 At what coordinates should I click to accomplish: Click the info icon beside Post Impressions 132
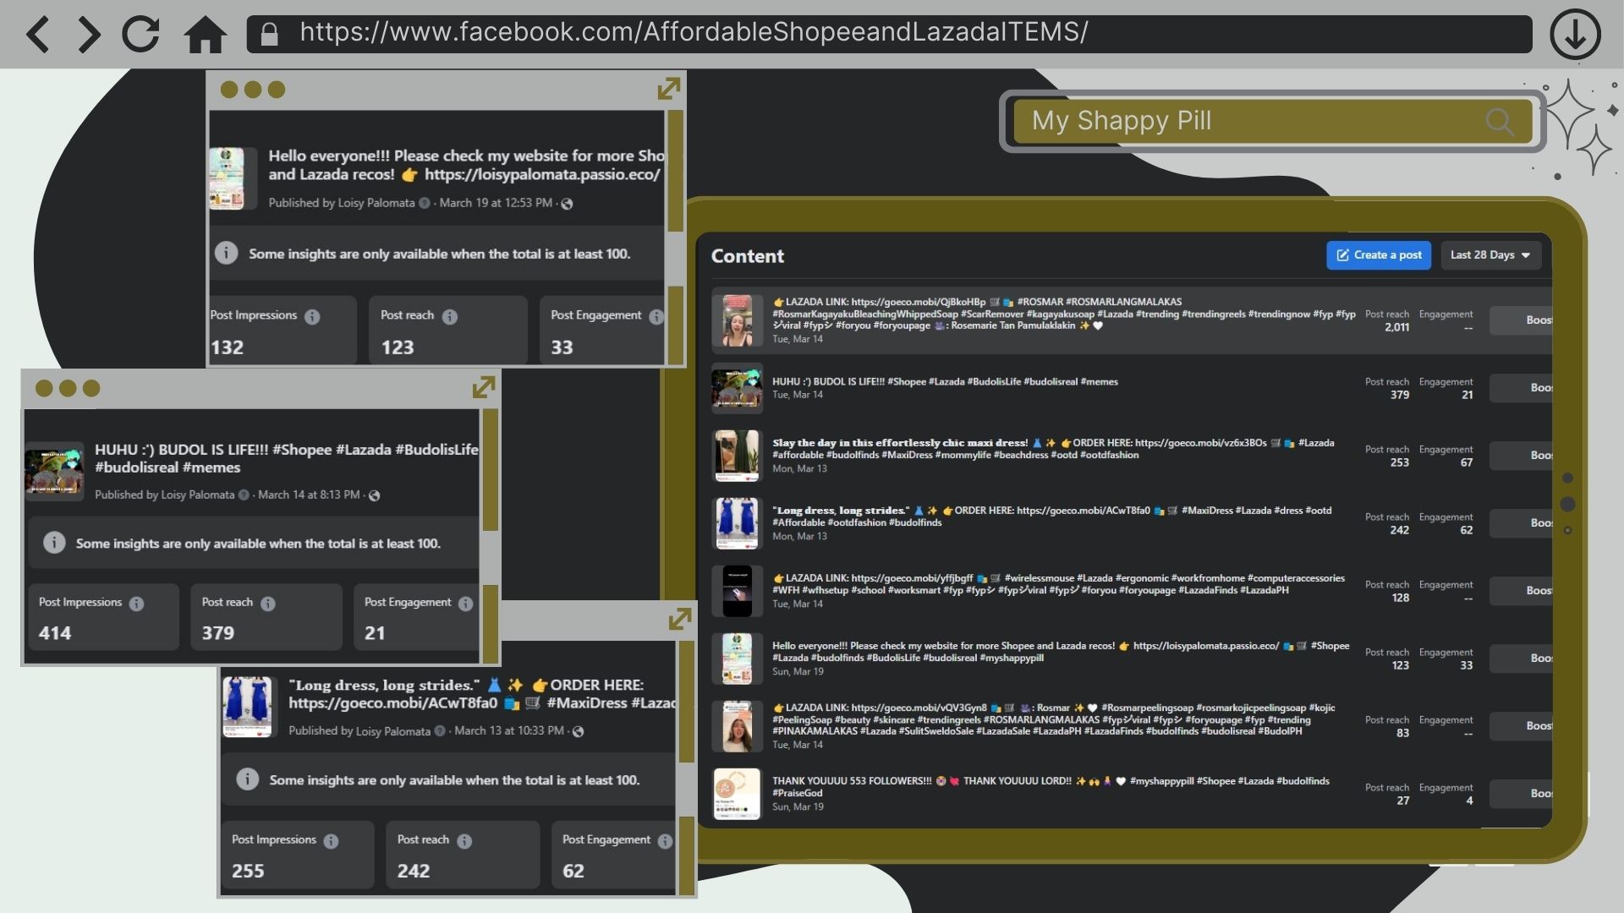pyautogui.click(x=312, y=317)
